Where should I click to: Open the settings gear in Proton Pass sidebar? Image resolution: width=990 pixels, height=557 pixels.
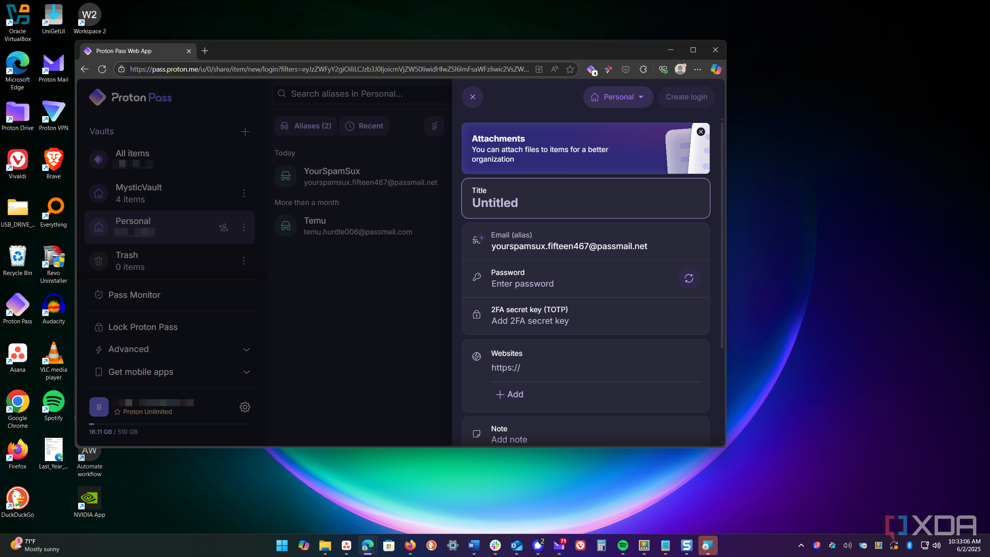(x=245, y=407)
